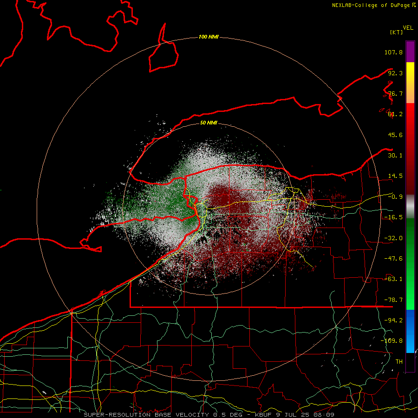Click the yellow-orange segment of velocity color bar
The height and width of the screenshot is (418, 418).
tap(410, 83)
